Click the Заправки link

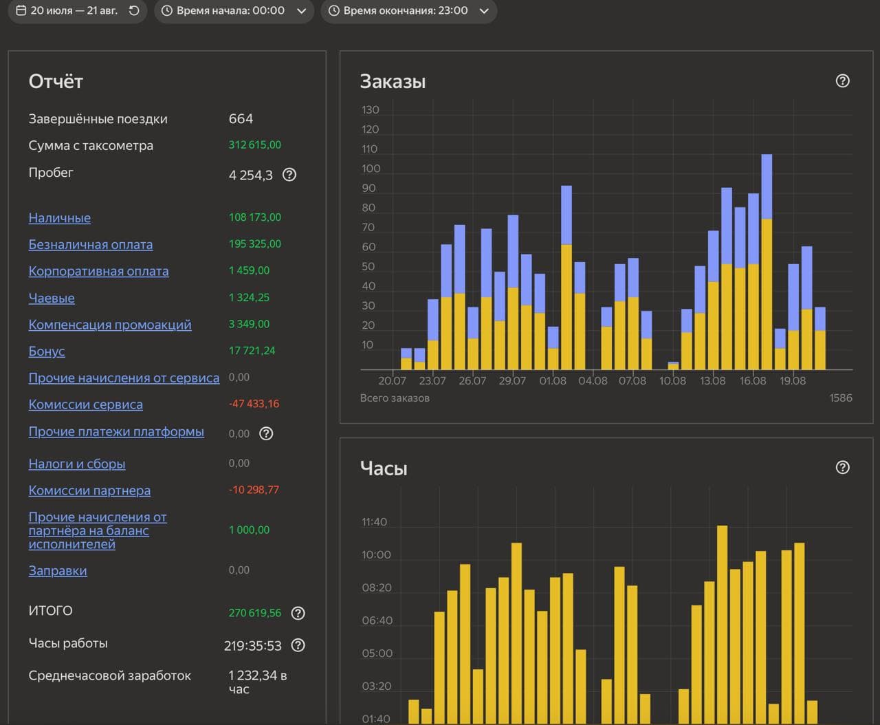[58, 571]
